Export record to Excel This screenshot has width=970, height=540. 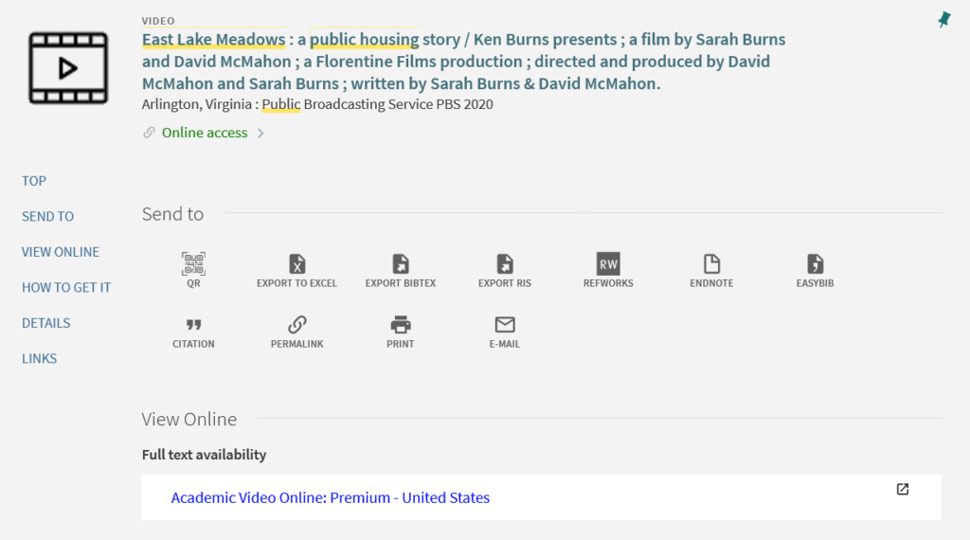[296, 270]
